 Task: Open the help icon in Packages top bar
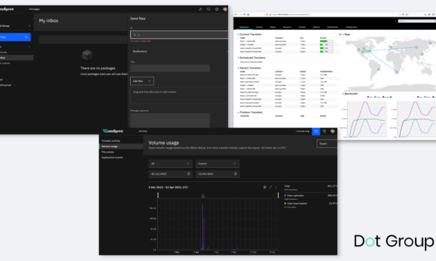pyautogui.click(x=217, y=9)
